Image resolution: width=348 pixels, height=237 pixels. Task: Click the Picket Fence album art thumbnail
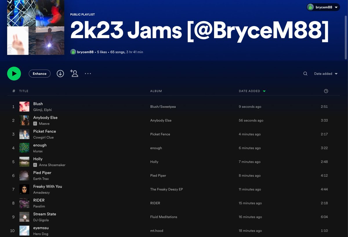(x=24, y=134)
